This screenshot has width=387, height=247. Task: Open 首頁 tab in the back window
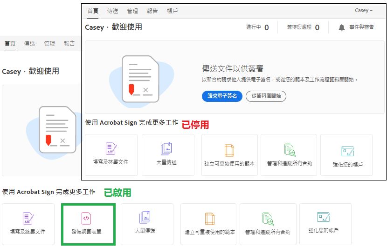click(10, 44)
